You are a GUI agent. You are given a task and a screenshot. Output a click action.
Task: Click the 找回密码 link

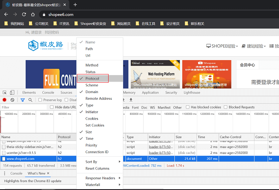click(52, 32)
